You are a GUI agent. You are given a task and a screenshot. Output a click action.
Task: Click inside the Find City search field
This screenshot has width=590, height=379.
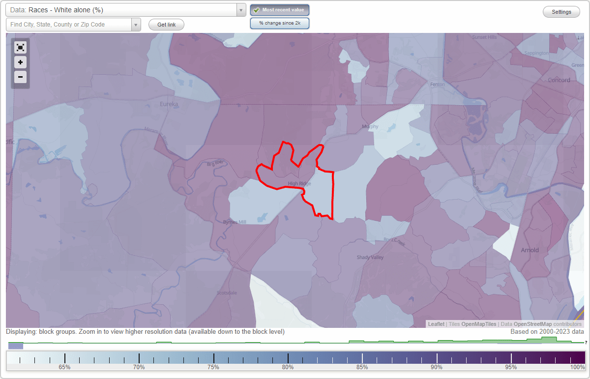pyautogui.click(x=69, y=24)
